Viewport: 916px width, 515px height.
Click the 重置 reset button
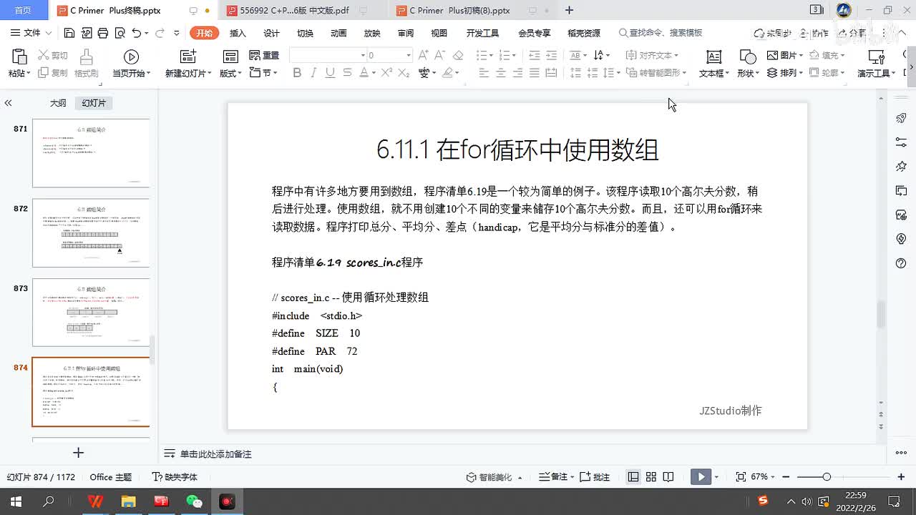(x=264, y=55)
